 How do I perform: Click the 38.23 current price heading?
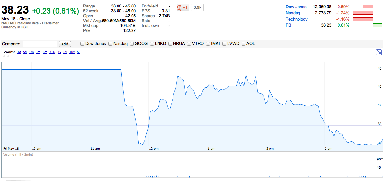pyautogui.click(x=15, y=10)
